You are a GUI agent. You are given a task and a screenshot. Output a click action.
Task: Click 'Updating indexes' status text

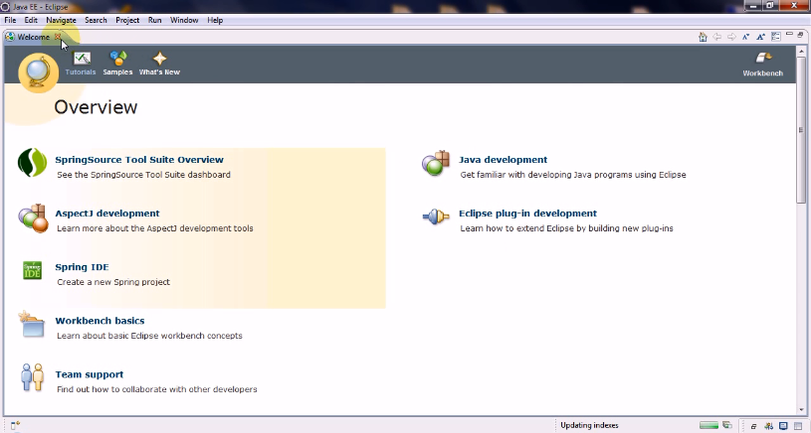coord(589,425)
